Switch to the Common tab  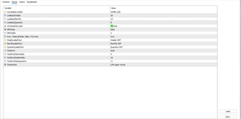(x=6, y=2)
